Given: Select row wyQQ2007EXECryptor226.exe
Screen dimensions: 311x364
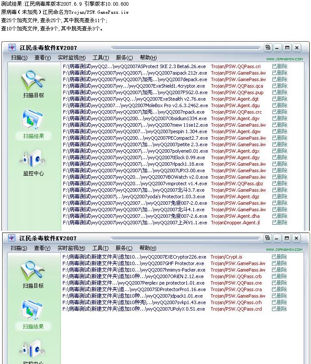Looking at the screenshot, I should (174, 257).
